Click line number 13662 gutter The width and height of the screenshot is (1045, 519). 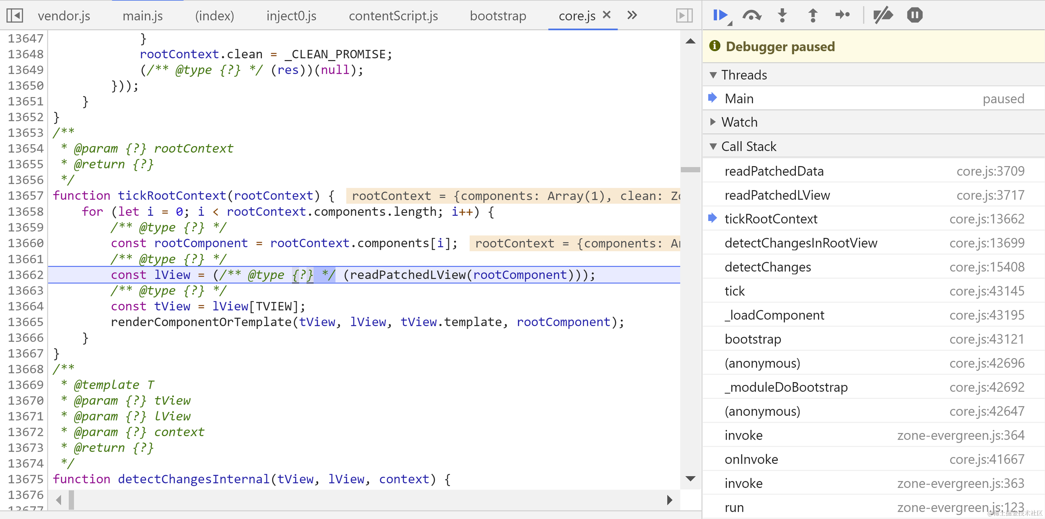point(25,275)
